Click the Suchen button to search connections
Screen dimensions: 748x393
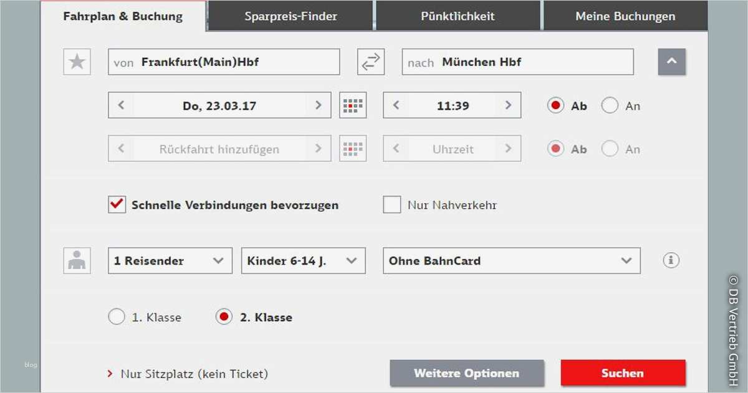coord(622,372)
